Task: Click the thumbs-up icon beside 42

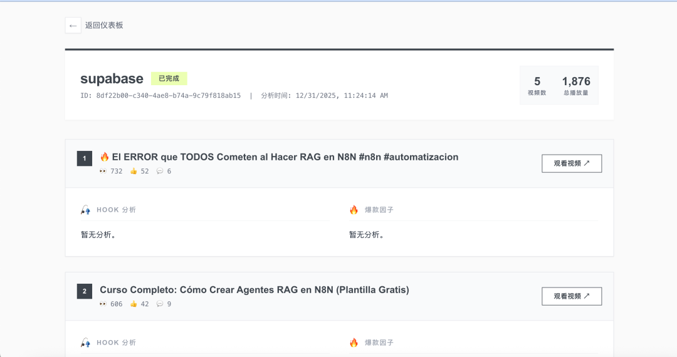Action: (134, 304)
